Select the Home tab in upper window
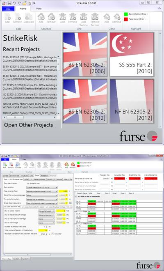The height and width of the screenshot is (271, 164). 23,9
